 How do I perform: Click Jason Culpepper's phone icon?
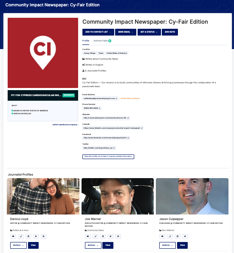170,236
